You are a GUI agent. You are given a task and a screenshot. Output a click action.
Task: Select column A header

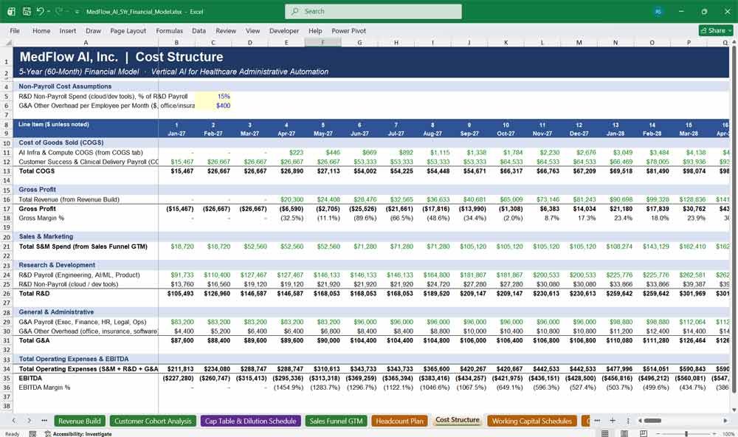(x=86, y=42)
